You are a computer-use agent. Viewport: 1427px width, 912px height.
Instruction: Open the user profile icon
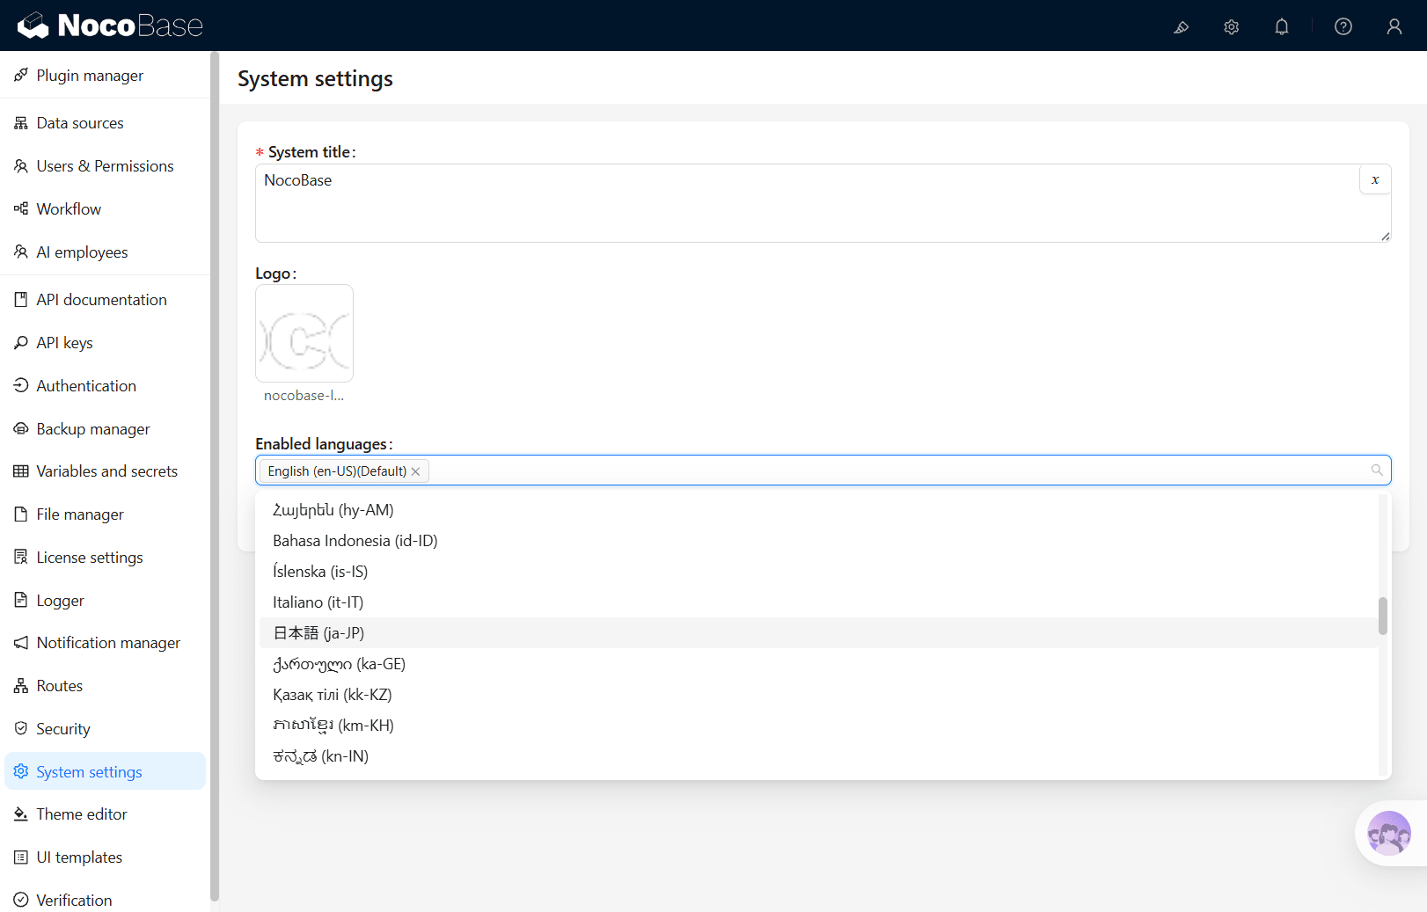[1394, 26]
